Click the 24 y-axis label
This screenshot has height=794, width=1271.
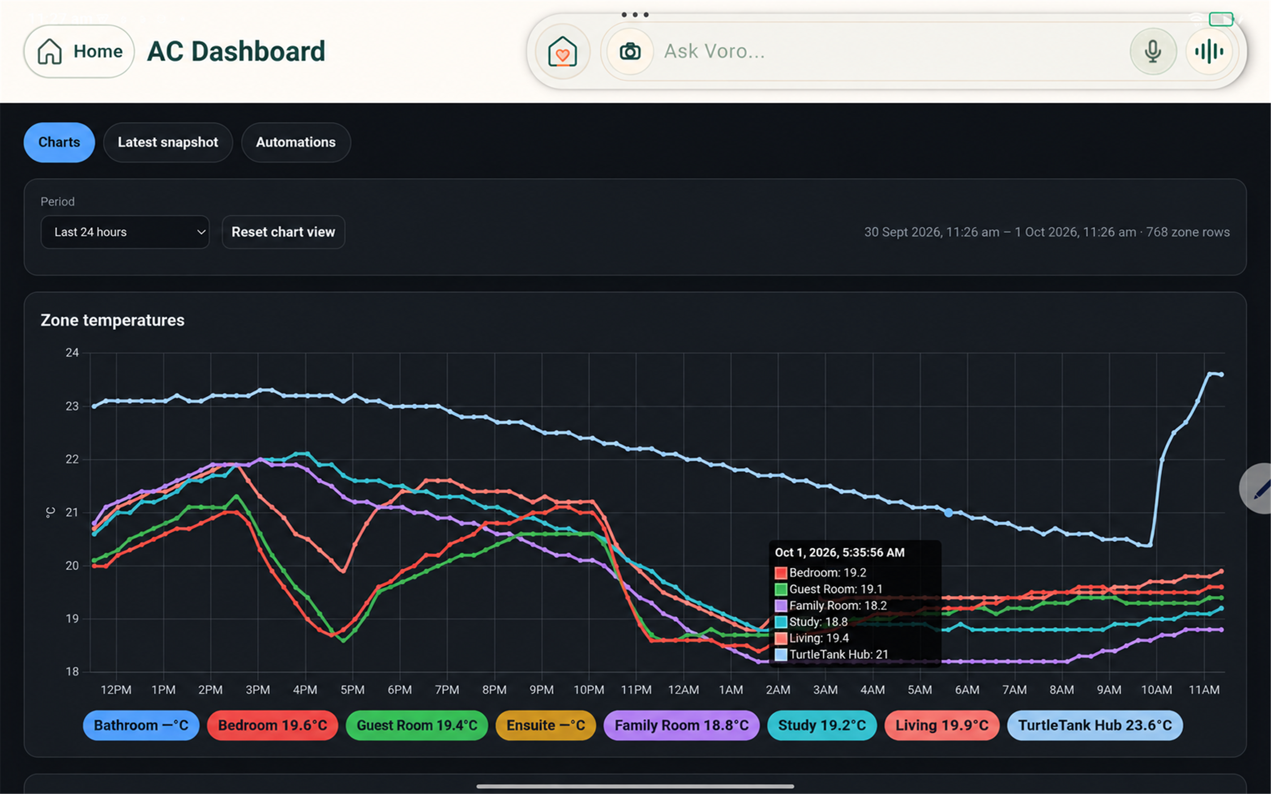pyautogui.click(x=72, y=353)
